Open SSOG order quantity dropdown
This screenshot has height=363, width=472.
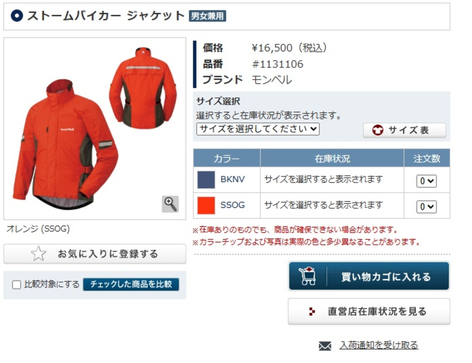426,207
